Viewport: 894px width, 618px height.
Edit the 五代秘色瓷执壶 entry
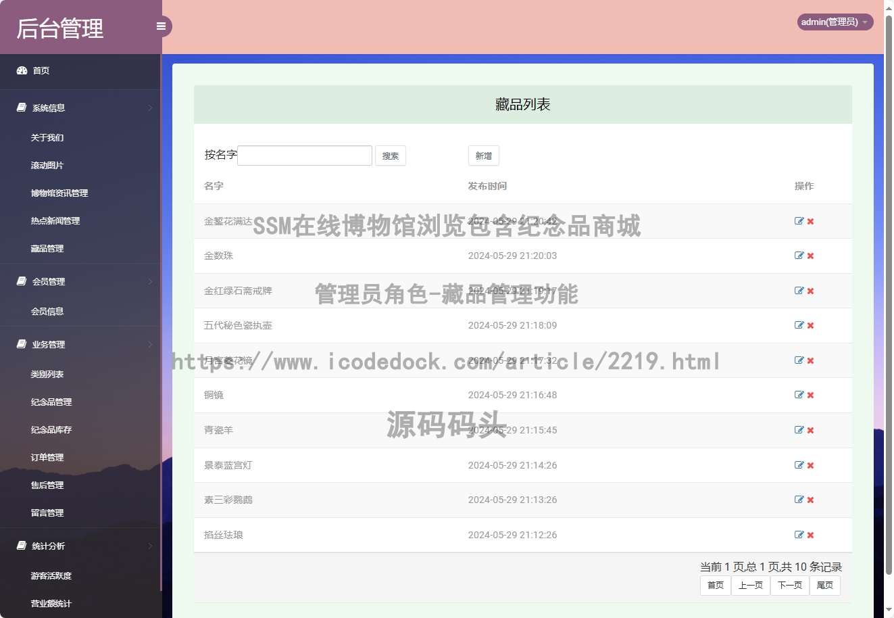tap(799, 325)
